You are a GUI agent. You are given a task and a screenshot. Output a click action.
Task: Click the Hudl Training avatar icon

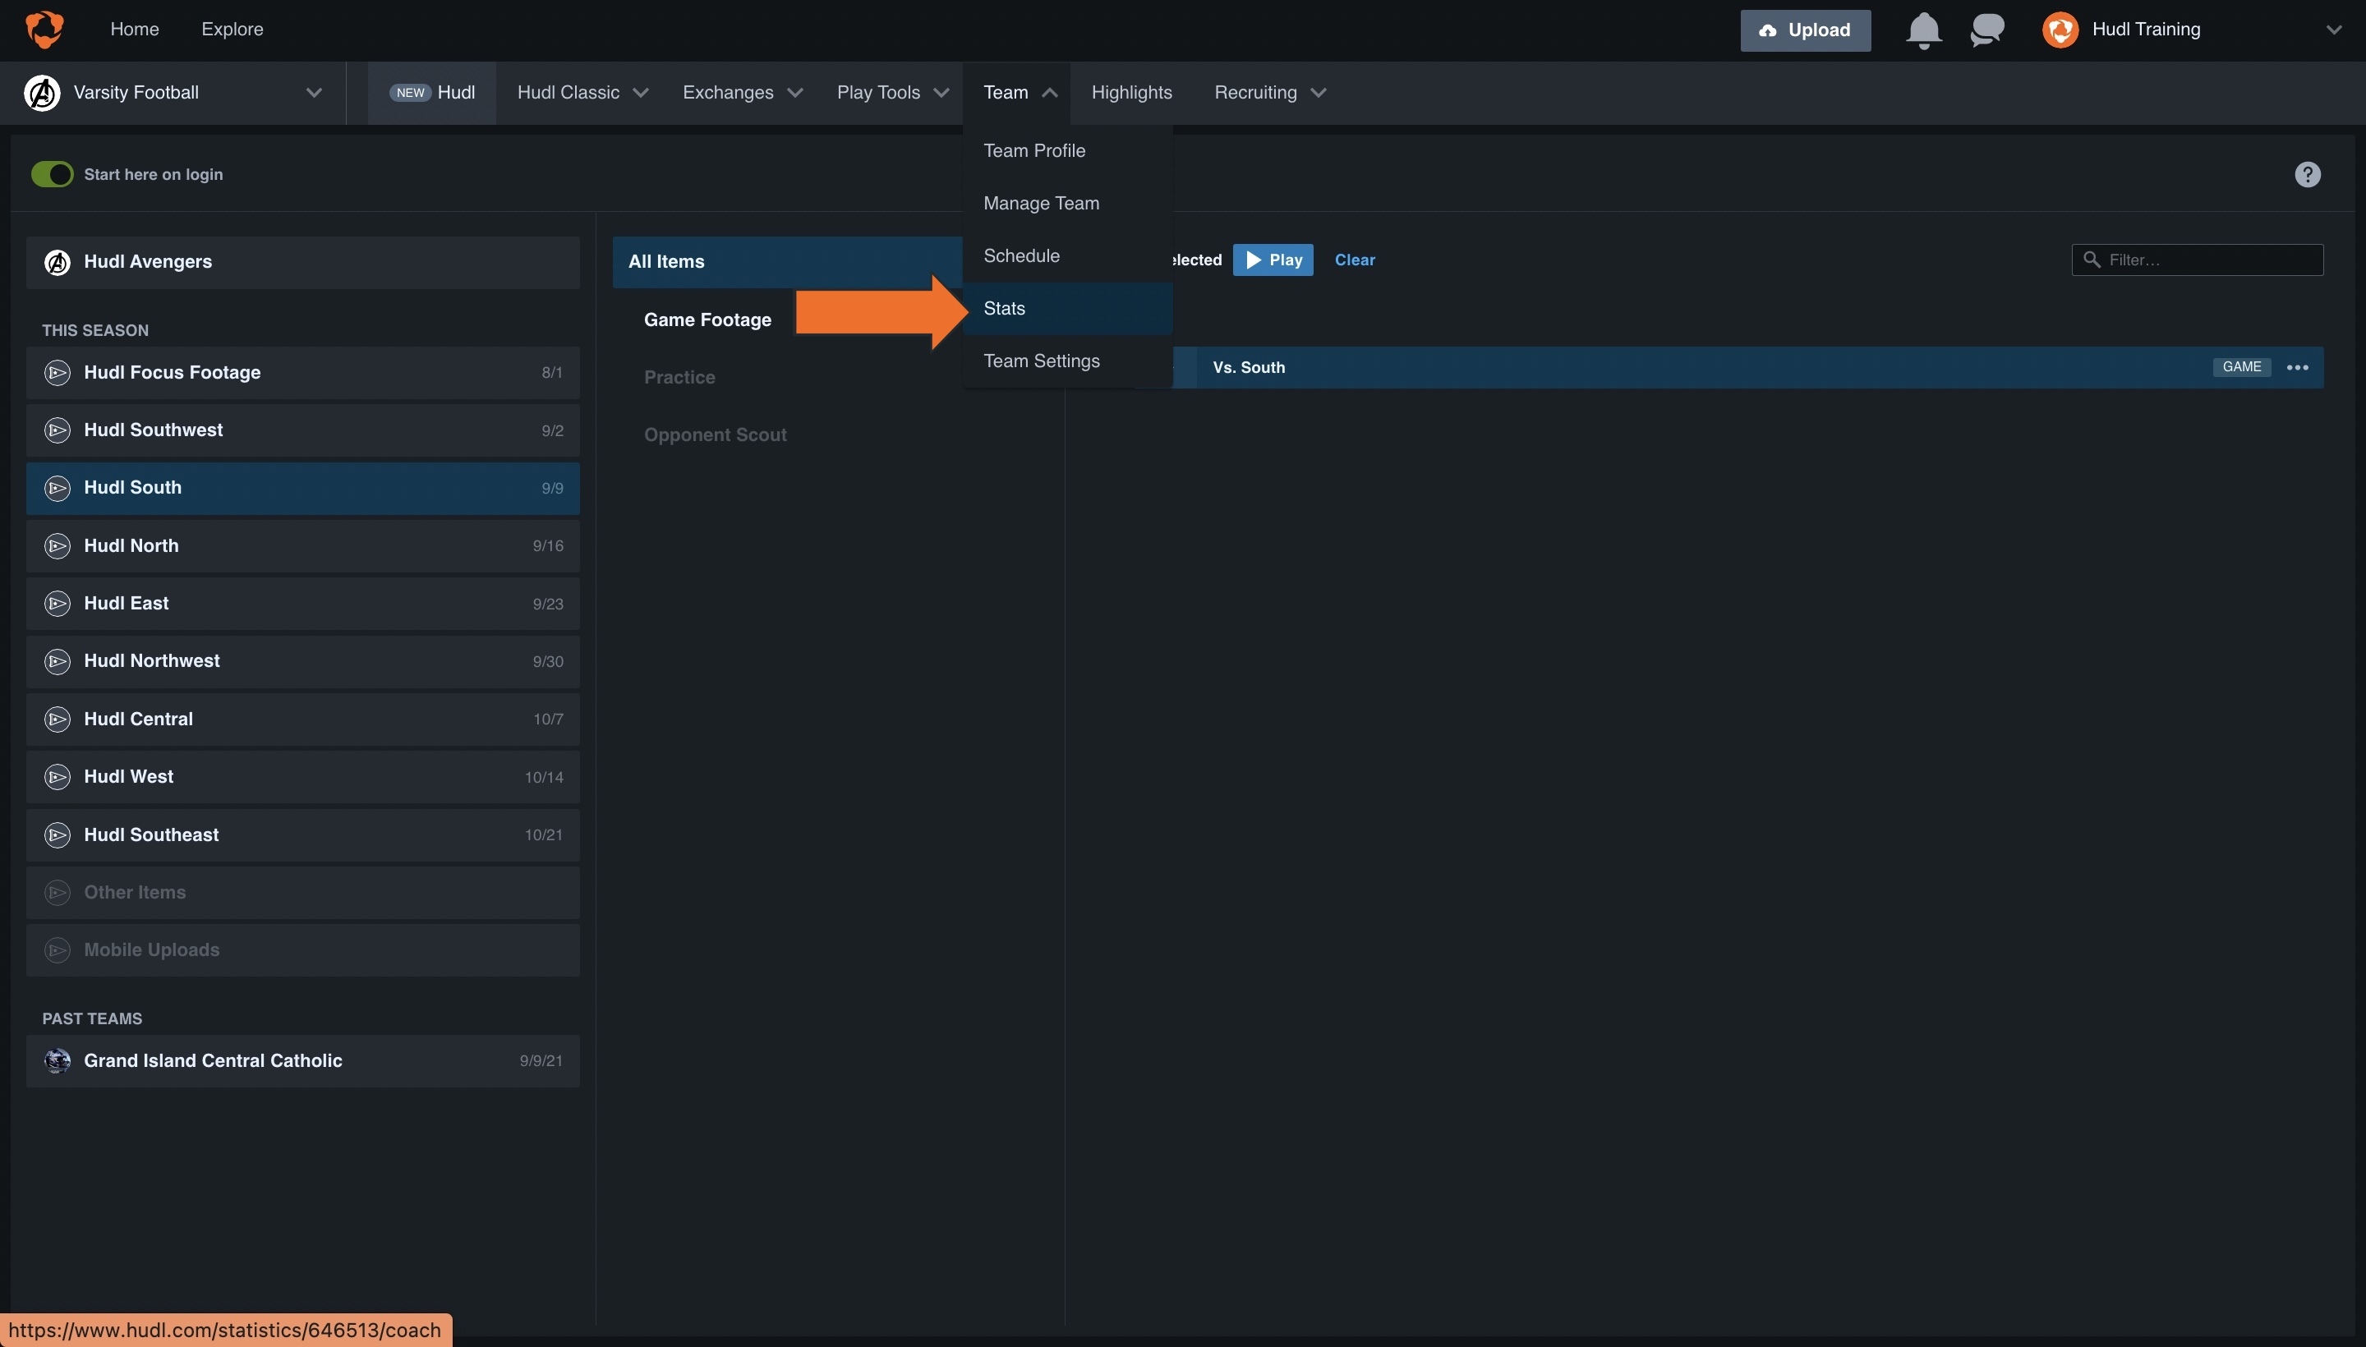(2060, 30)
